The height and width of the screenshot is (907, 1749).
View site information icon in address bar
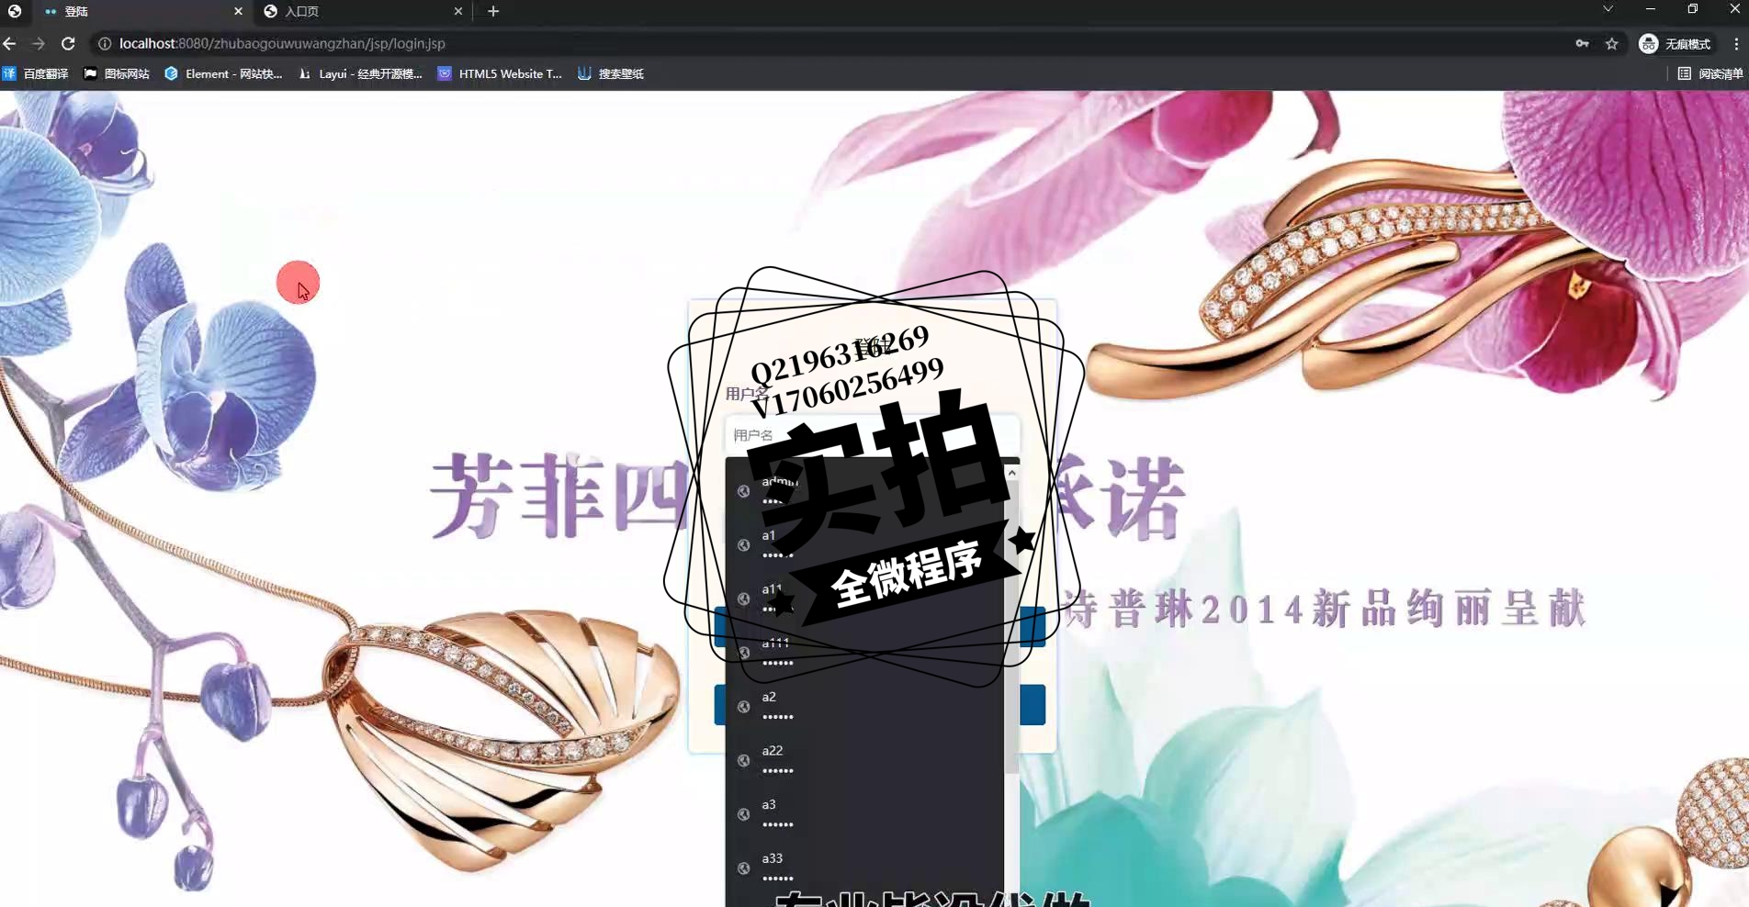pyautogui.click(x=105, y=43)
